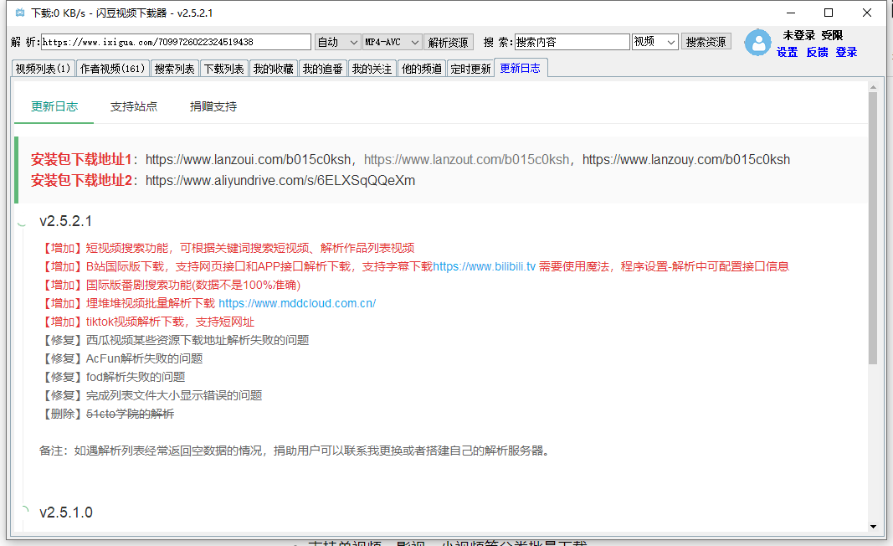Screen dimensions: 893x546
Task: Open the 支持站点 sub-tab
Action: click(x=134, y=106)
